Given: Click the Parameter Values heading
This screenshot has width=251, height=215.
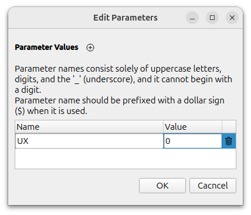Looking at the screenshot, I should [x=46, y=47].
